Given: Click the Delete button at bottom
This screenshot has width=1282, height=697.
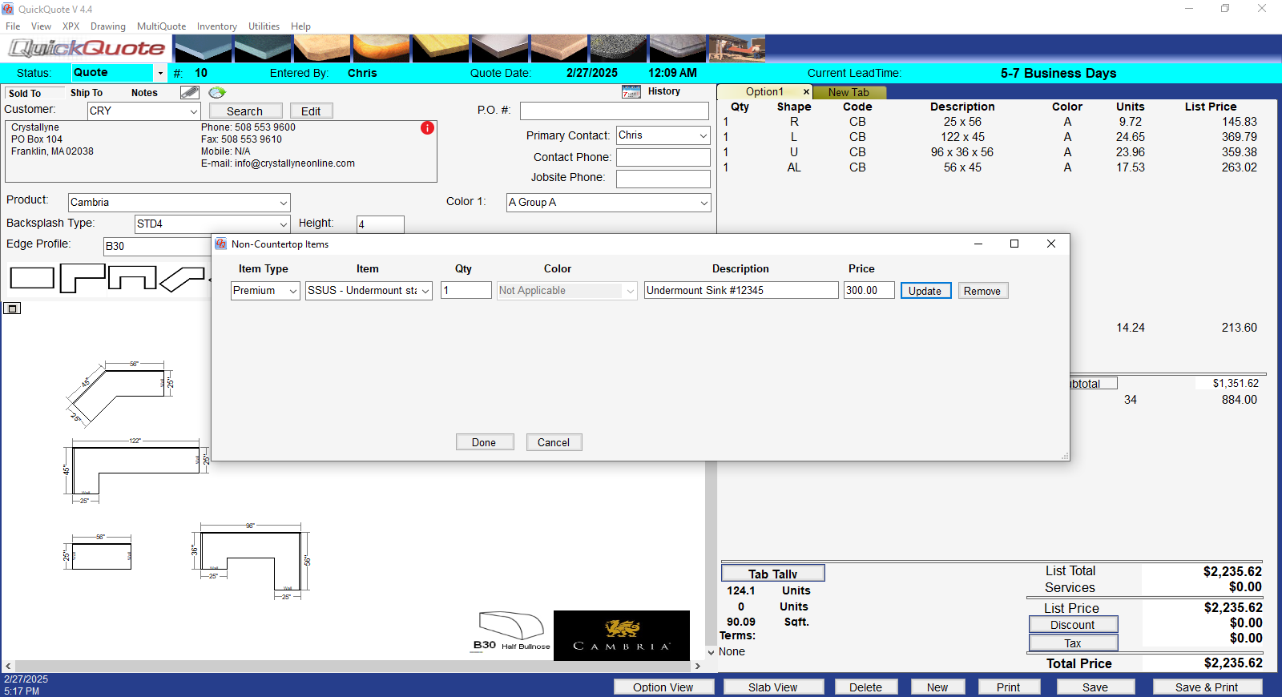Looking at the screenshot, I should pyautogui.click(x=866, y=687).
